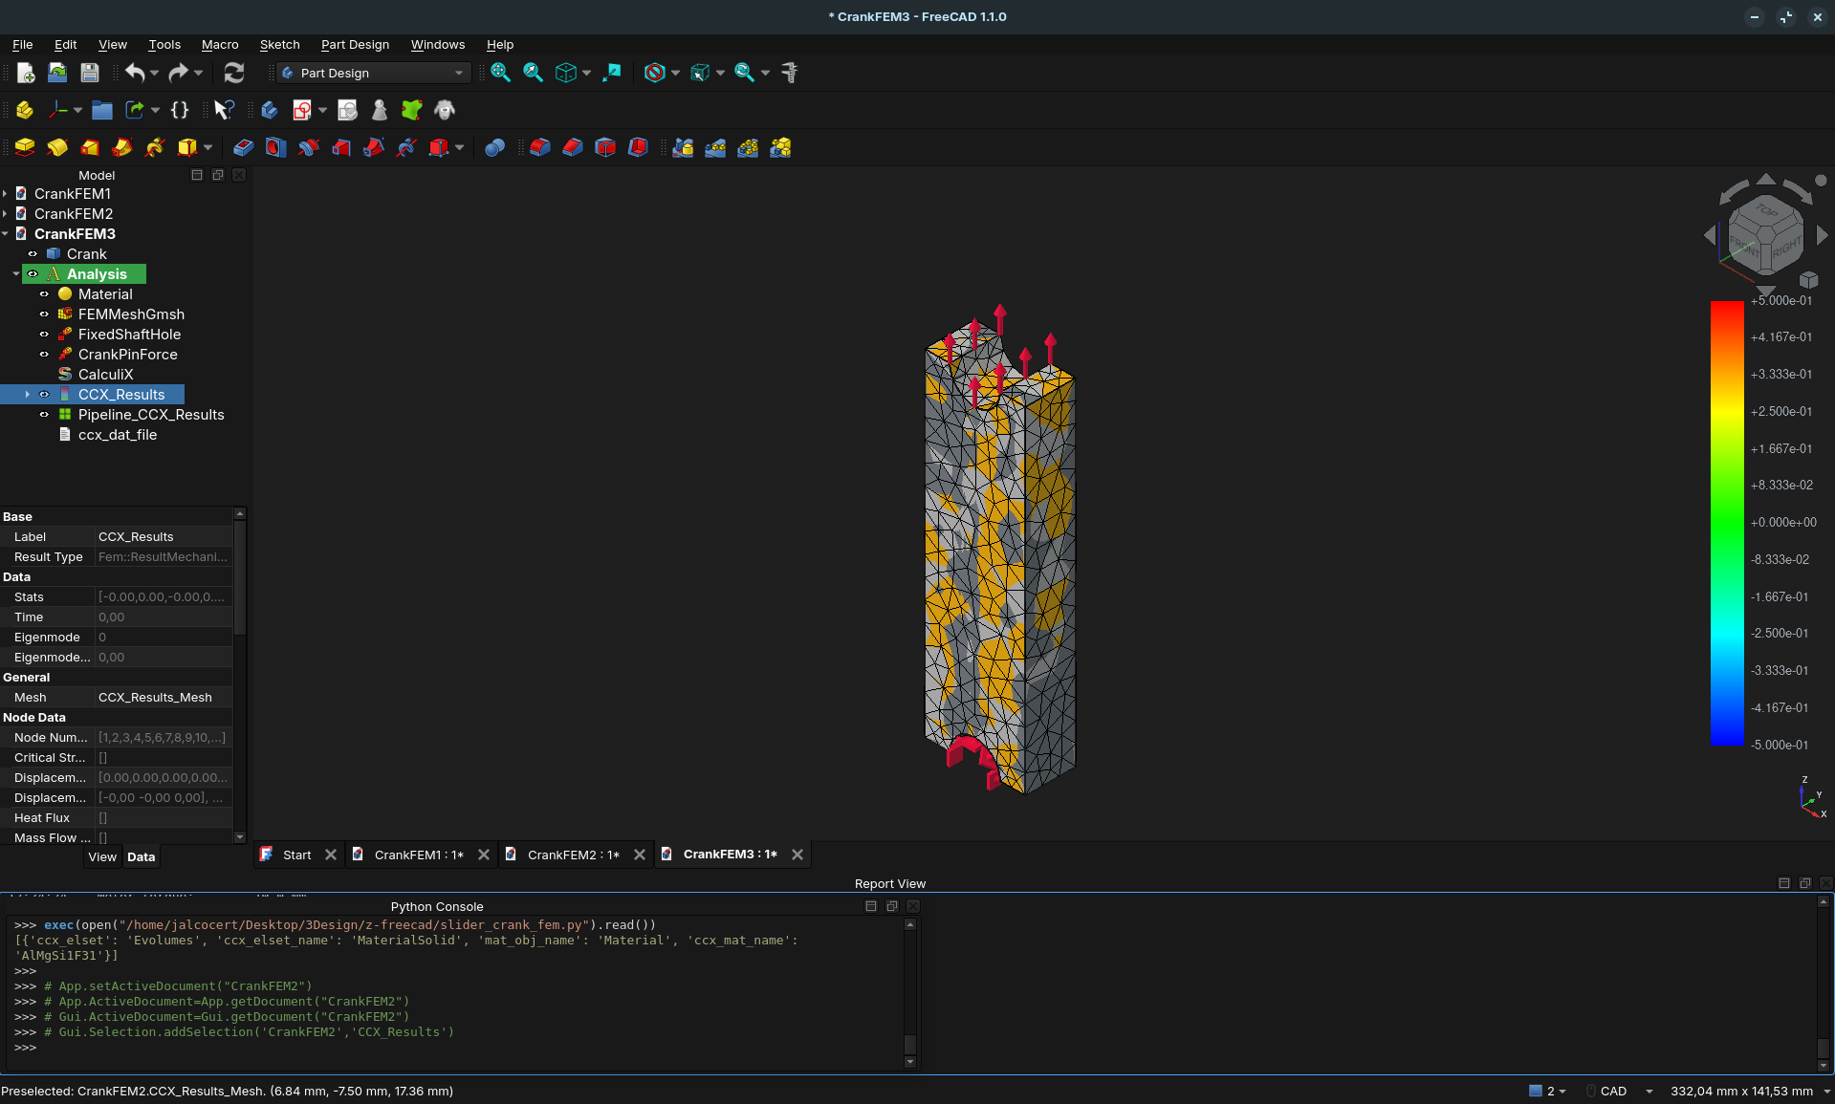Open the Measure caliper tool
This screenshot has width=1835, height=1104.
790,73
